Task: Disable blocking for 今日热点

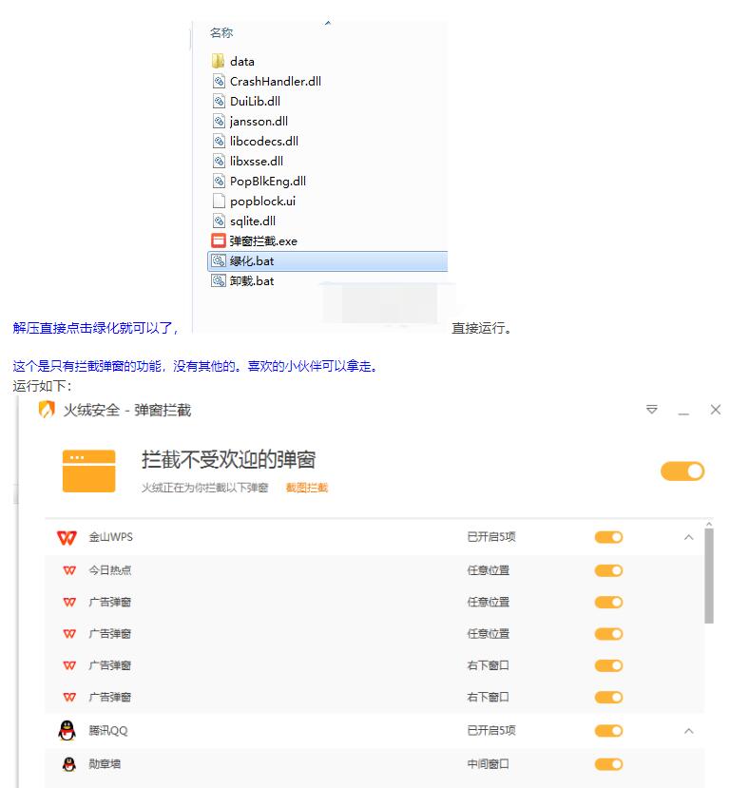Action: (x=608, y=570)
